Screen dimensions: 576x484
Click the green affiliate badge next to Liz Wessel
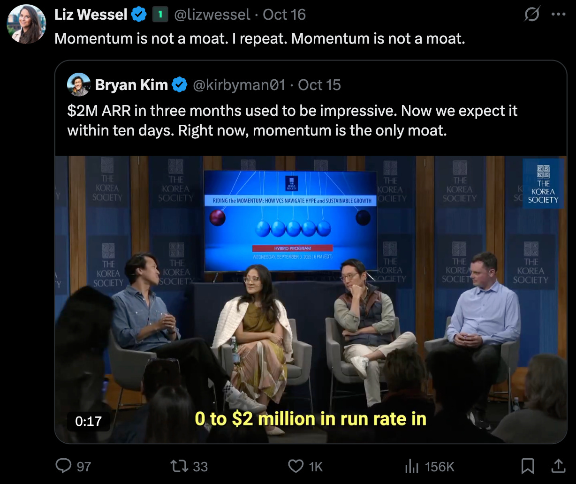[x=160, y=15]
